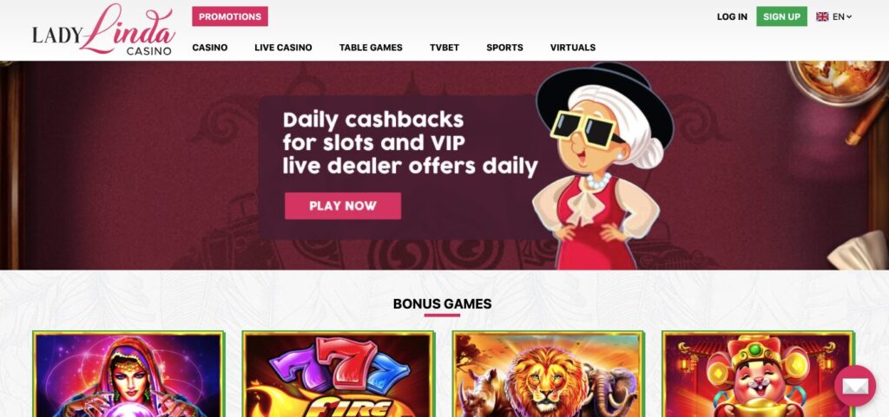Open the fortune teller game thumbnail

[x=128, y=374]
